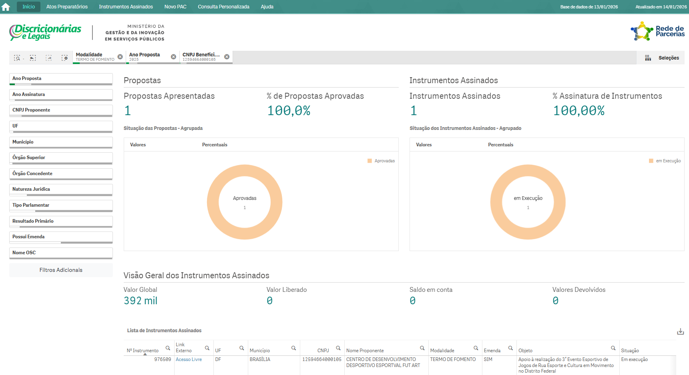Search within the Objeto column
Viewport: 689px width, 375px height.
tap(613, 348)
